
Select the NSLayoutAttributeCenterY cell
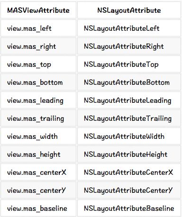tap(129, 190)
